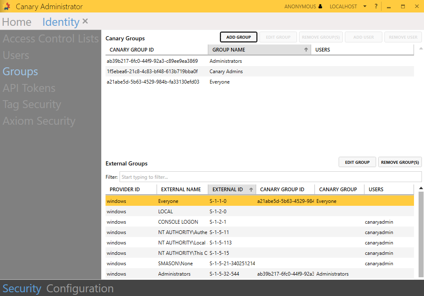Screen dimensions: 424x296
Task: Open Access Control Lists in sidebar
Action: [50, 39]
